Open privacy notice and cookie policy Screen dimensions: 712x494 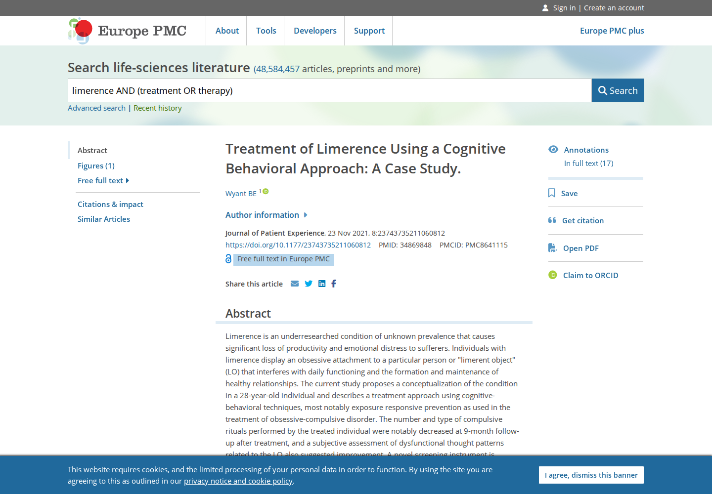238,481
